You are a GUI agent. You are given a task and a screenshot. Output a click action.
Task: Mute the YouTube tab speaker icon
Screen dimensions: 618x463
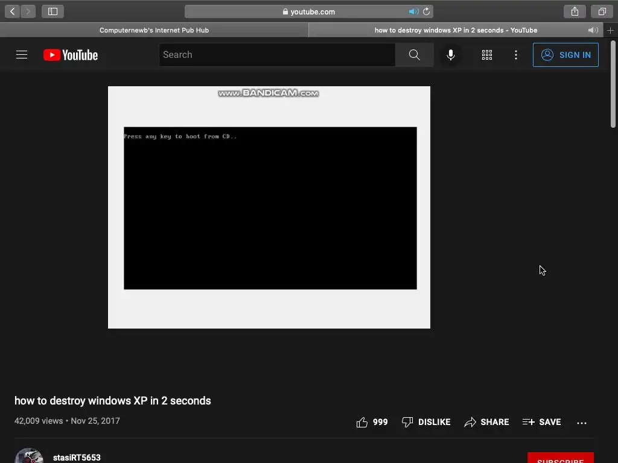(x=593, y=30)
